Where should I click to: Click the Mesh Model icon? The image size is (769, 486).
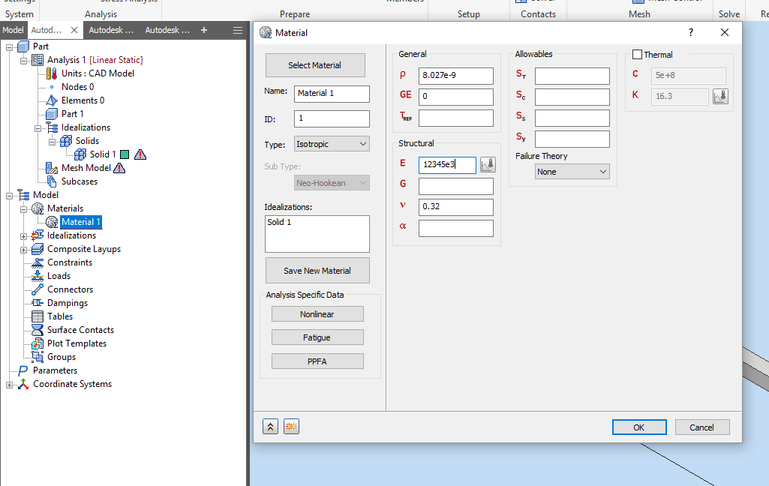(52, 168)
